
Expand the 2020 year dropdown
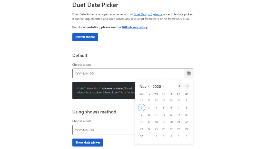click(x=158, y=87)
